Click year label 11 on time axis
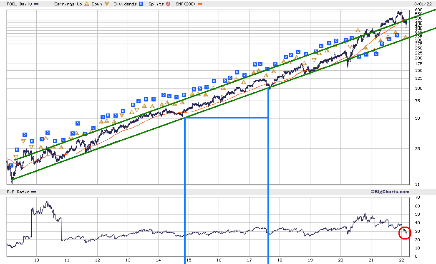The image size is (436, 264). (67, 260)
